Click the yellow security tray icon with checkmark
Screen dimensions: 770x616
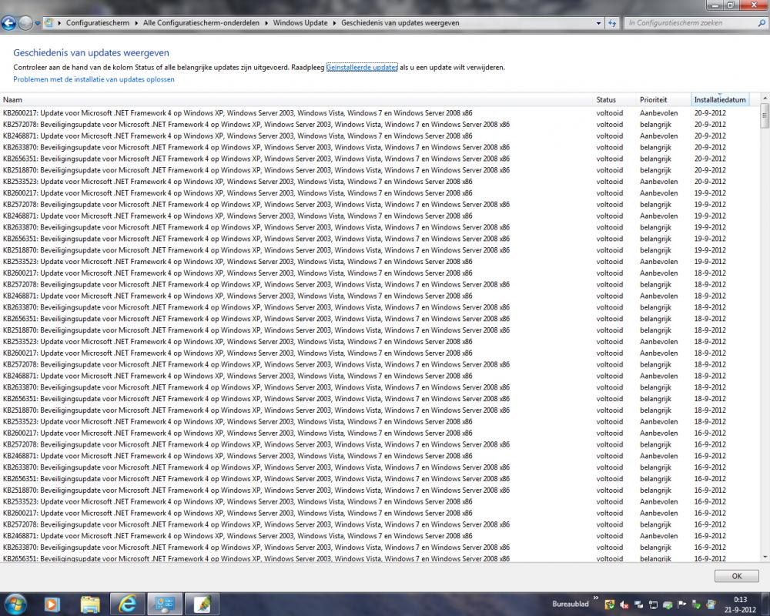point(609,604)
